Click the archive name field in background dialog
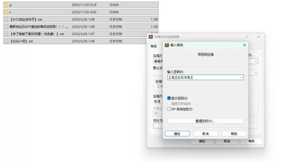Image resolution: width=299 pixels, height=162 pixels. point(158,61)
